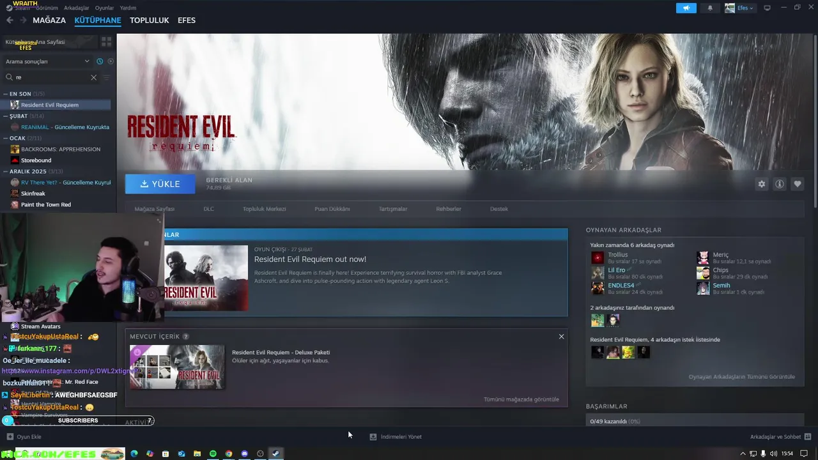
Task: Clear the library search text
Action: [93, 77]
